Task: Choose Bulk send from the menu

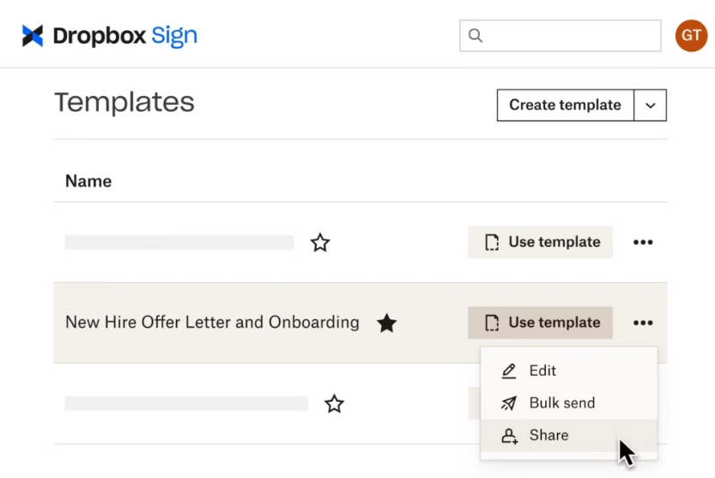Action: click(561, 403)
